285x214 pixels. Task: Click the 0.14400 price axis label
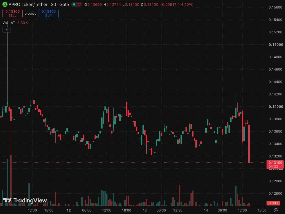[x=275, y=82]
